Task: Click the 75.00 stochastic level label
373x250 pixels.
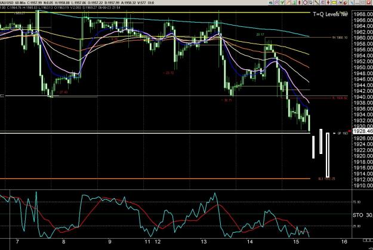Action: point(357,202)
